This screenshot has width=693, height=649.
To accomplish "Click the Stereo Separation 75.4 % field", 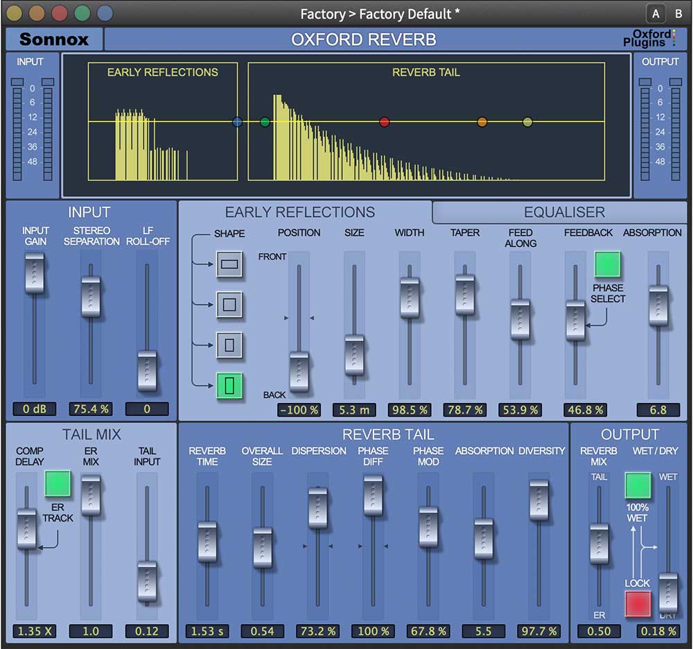I will pyautogui.click(x=91, y=409).
